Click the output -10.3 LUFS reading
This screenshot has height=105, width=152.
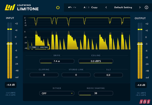point(141,95)
